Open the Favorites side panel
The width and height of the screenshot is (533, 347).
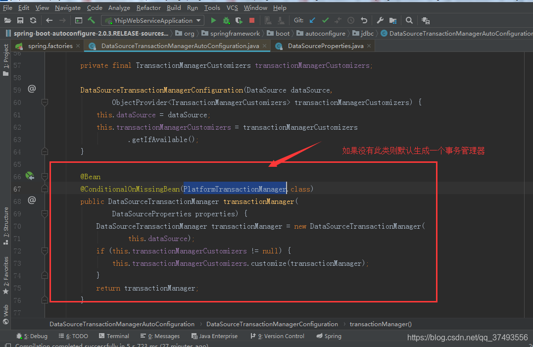tap(6, 275)
